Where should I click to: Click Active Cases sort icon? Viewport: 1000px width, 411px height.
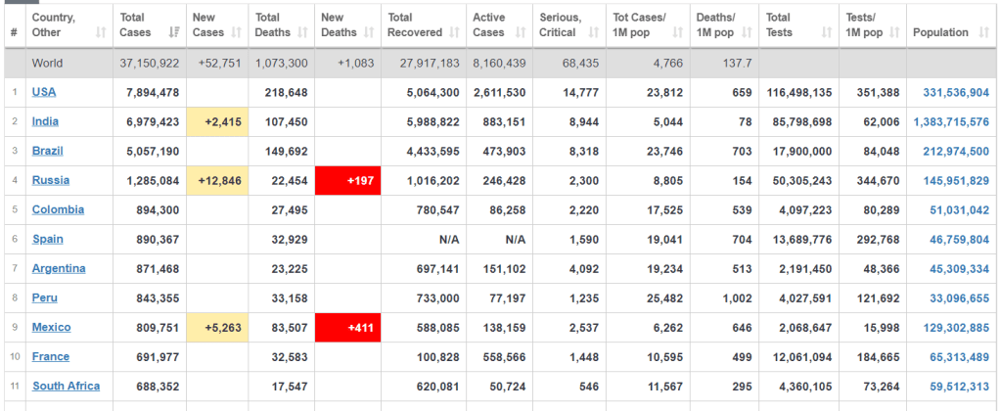(x=520, y=32)
